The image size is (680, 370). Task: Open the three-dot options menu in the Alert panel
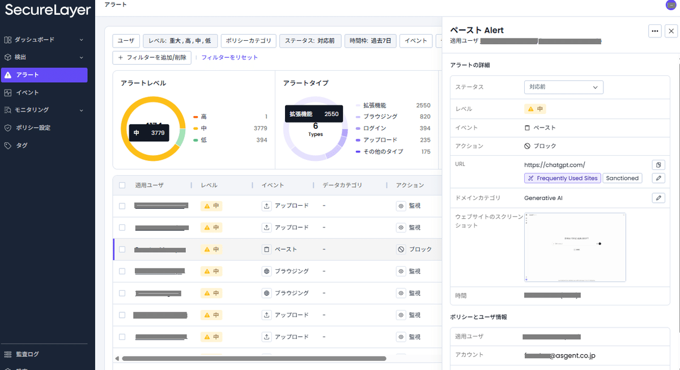pos(654,32)
